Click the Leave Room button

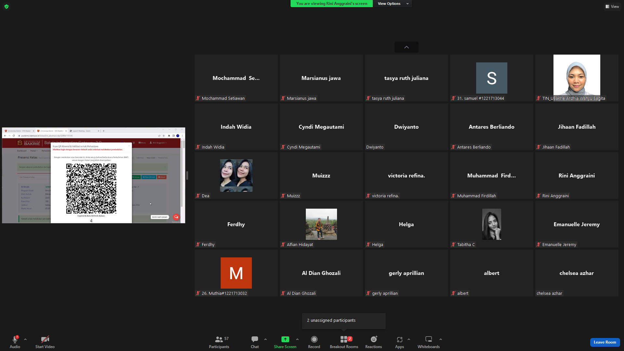[x=605, y=342]
